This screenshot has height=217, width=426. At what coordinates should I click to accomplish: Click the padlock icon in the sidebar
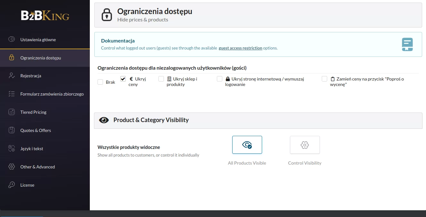(12, 58)
